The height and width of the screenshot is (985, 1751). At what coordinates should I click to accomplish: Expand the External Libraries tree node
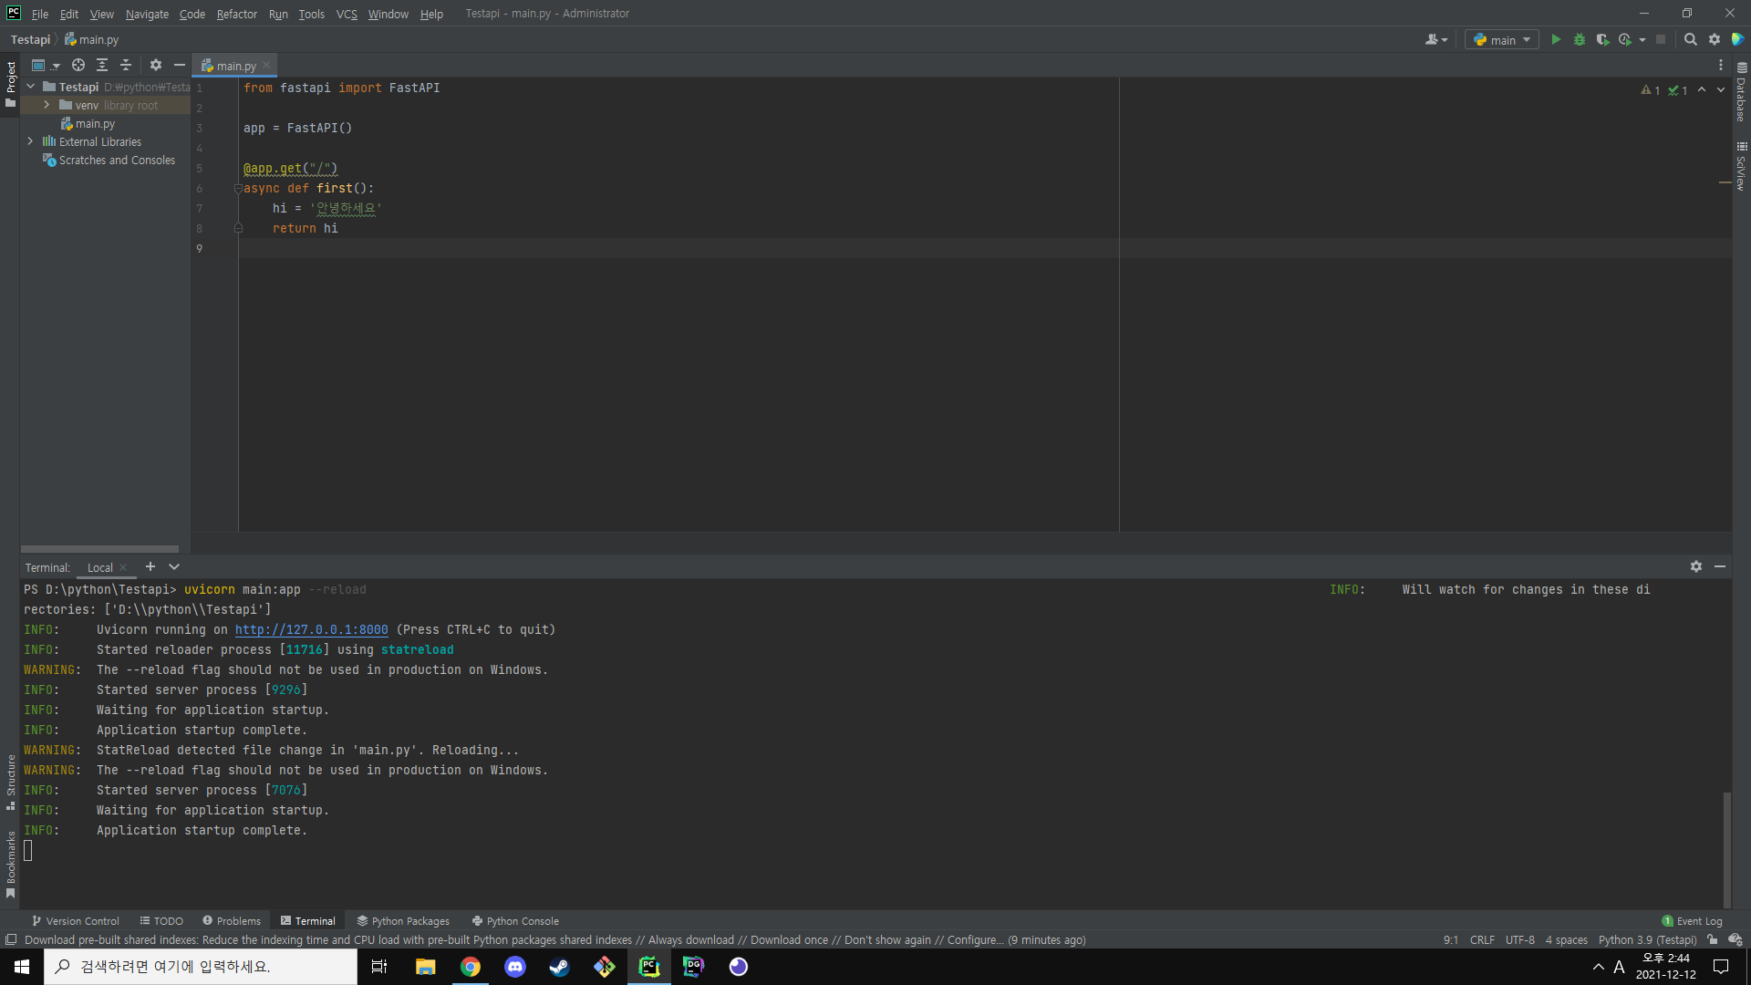pos(30,141)
